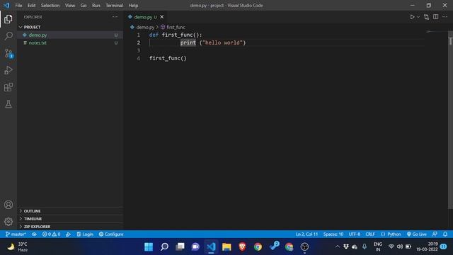
Task: Click the eye icon in status bar
Action: 34,234
